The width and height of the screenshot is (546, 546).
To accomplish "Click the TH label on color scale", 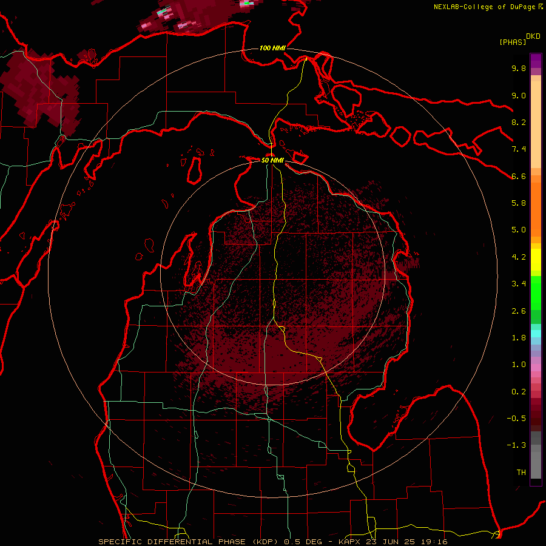I will point(521,473).
